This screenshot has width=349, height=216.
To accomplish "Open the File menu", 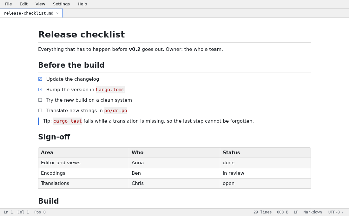I will (9, 4).
